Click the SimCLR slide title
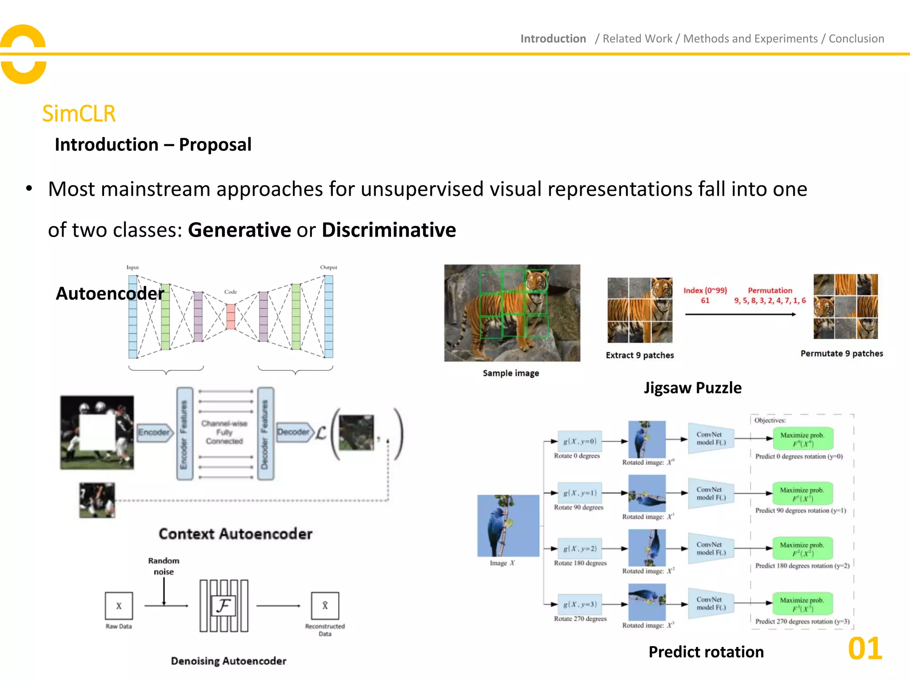The image size is (910, 682). [79, 114]
